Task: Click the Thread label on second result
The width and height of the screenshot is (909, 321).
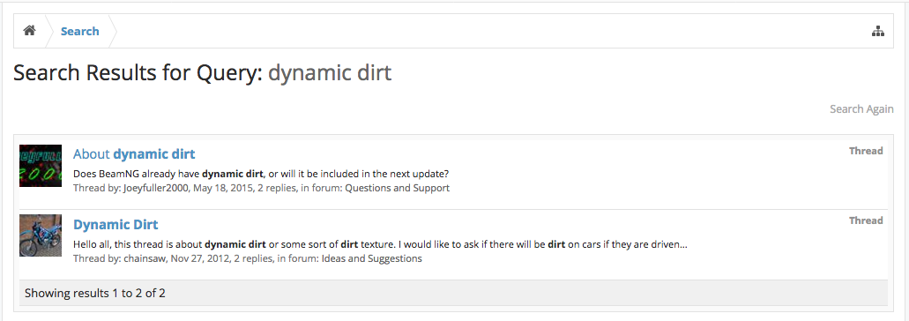Action: click(x=866, y=220)
